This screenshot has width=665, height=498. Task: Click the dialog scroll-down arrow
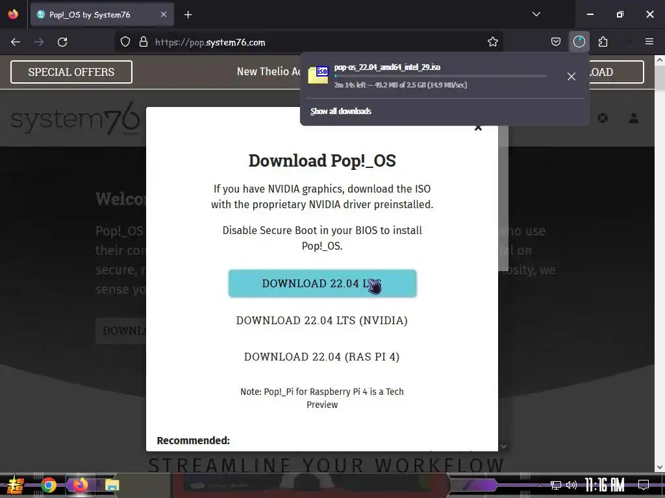503,446
